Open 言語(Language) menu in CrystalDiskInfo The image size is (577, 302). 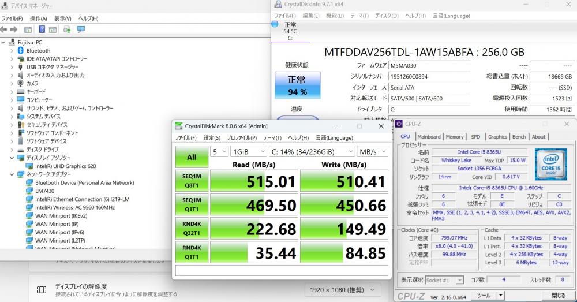click(451, 16)
